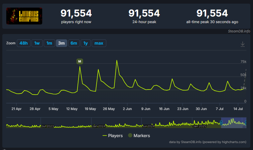This screenshot has width=253, height=150.
Task: Click the 2 Jun axis label
Action: click(127, 109)
